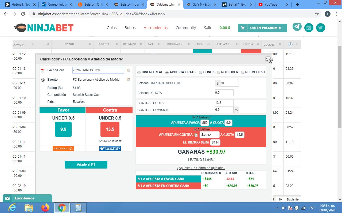
Task: Switch to the YouTube browser tab
Action: coord(274,5)
